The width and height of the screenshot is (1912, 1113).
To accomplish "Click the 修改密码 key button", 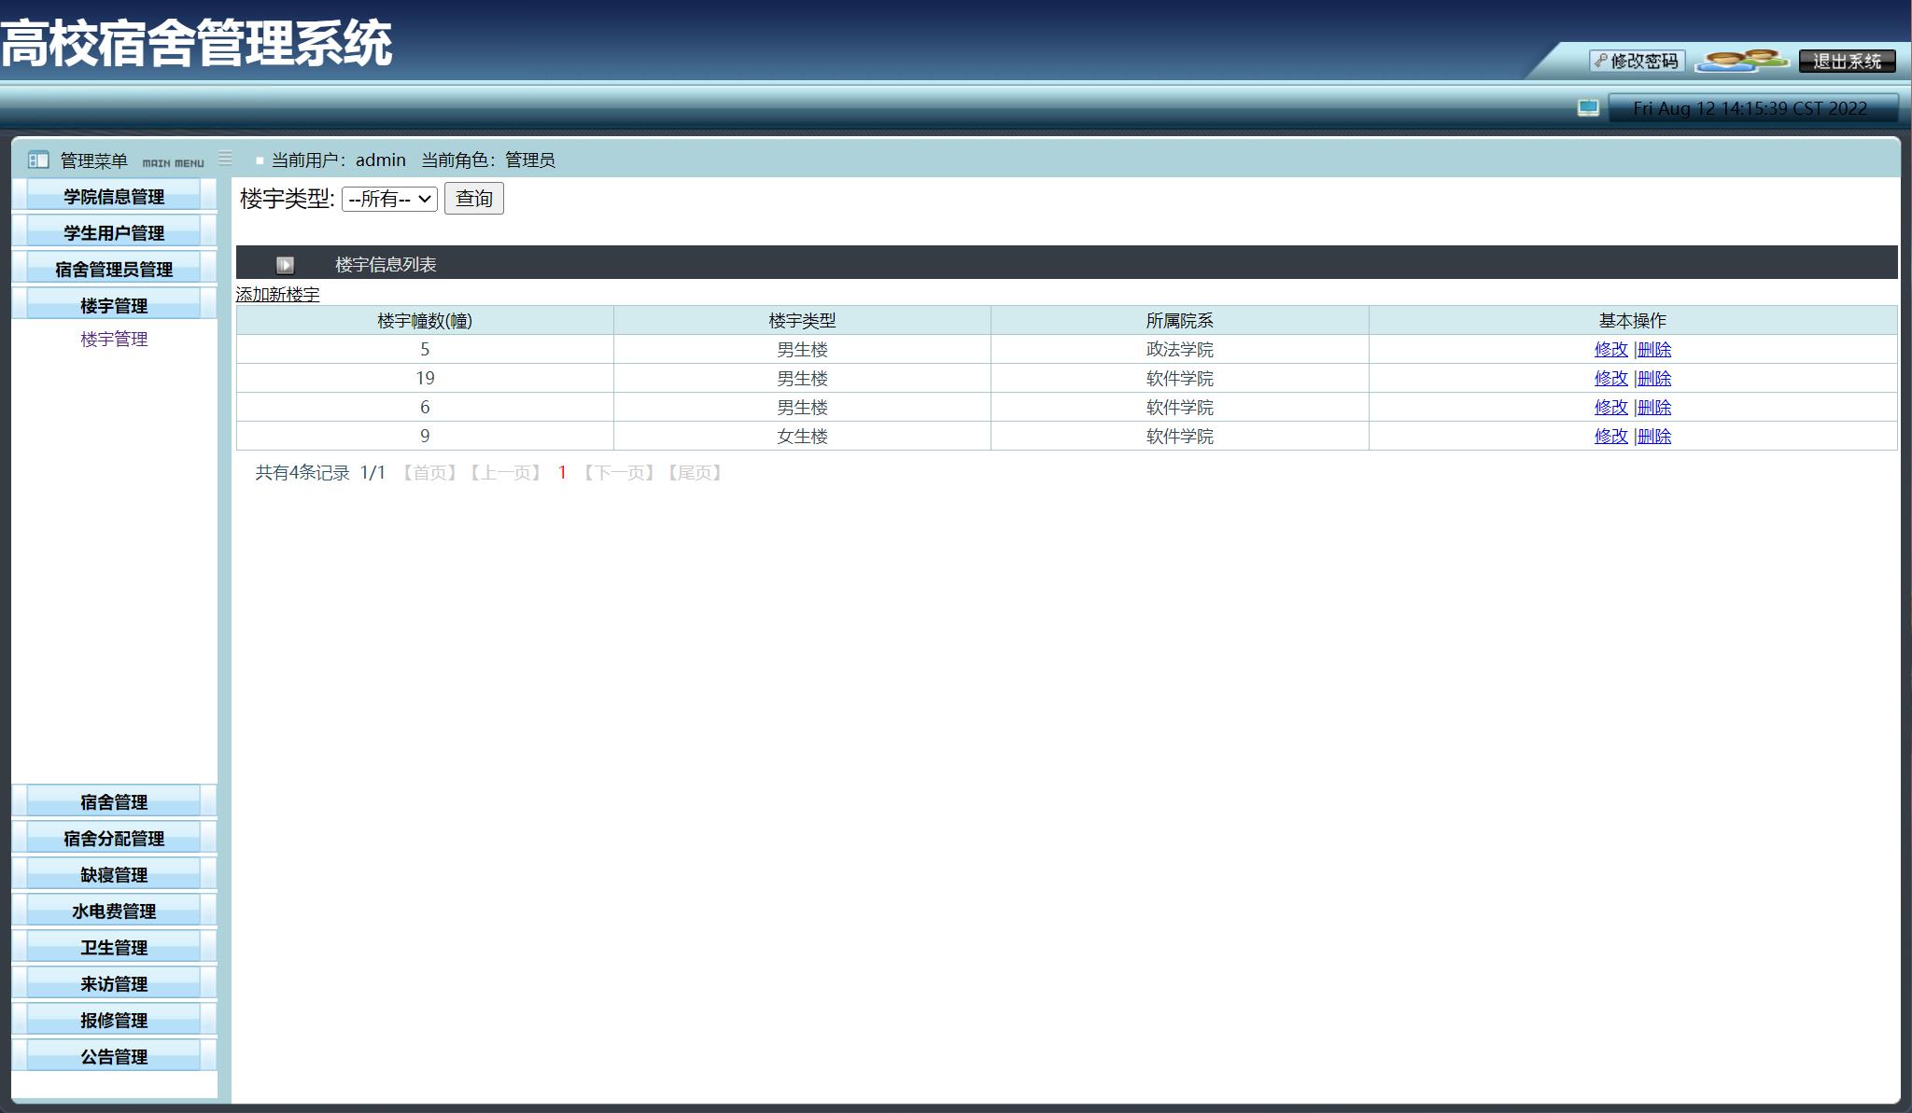I will (1637, 62).
